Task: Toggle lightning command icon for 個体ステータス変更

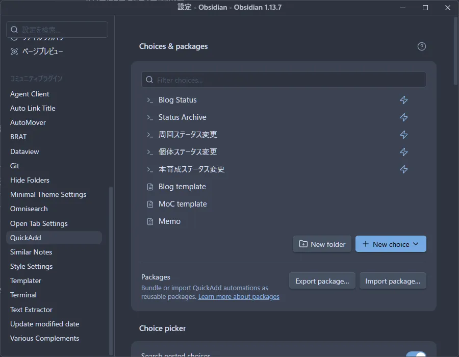Action: coord(404,152)
